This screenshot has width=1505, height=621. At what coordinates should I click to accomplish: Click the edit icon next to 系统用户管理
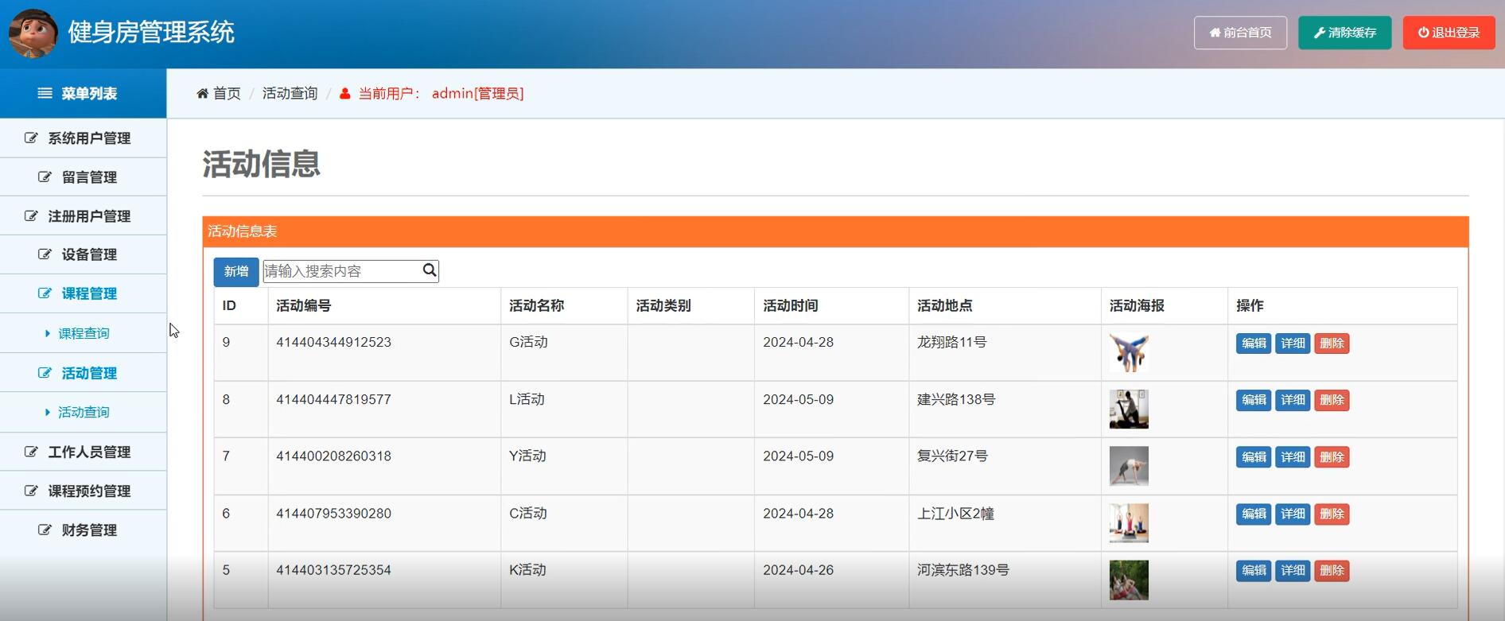(31, 138)
